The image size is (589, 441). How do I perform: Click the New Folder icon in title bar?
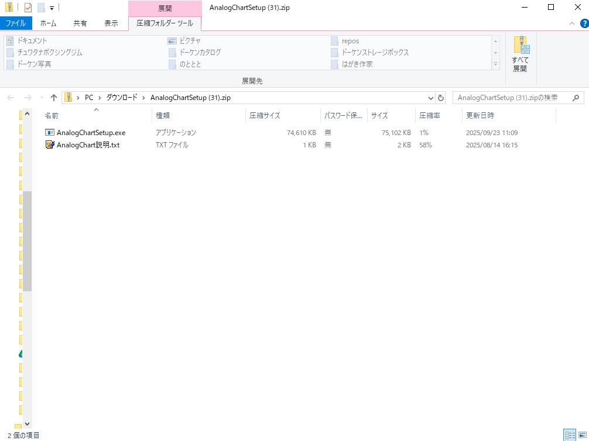pyautogui.click(x=41, y=8)
